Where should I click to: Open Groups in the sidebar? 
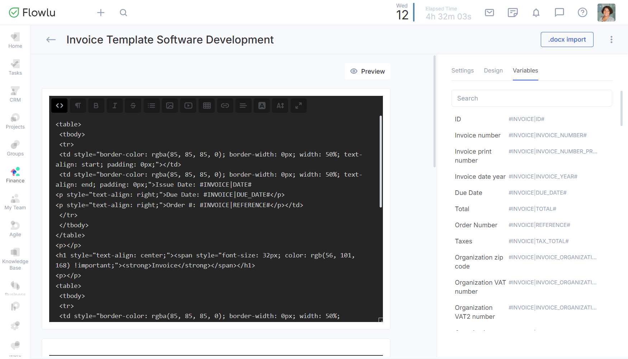click(x=15, y=148)
